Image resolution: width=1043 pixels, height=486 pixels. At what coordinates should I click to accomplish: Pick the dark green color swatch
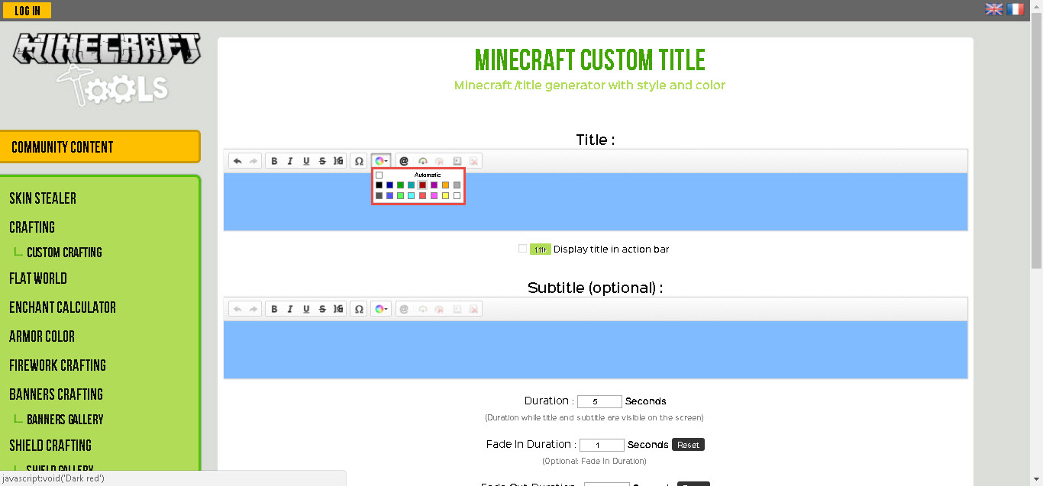[x=401, y=185]
